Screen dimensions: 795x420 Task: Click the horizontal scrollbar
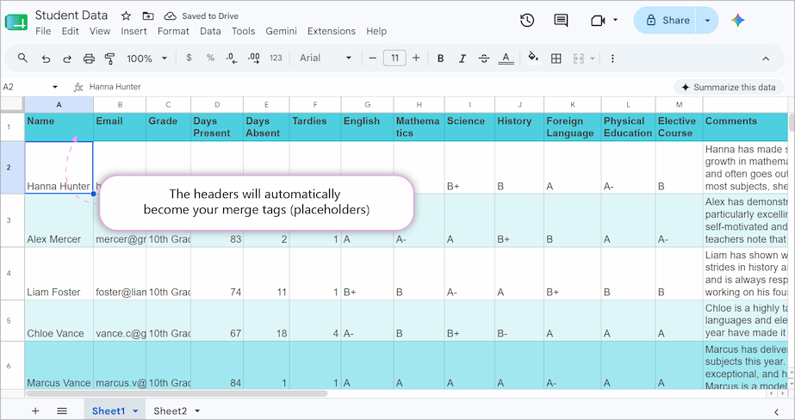tap(177, 393)
